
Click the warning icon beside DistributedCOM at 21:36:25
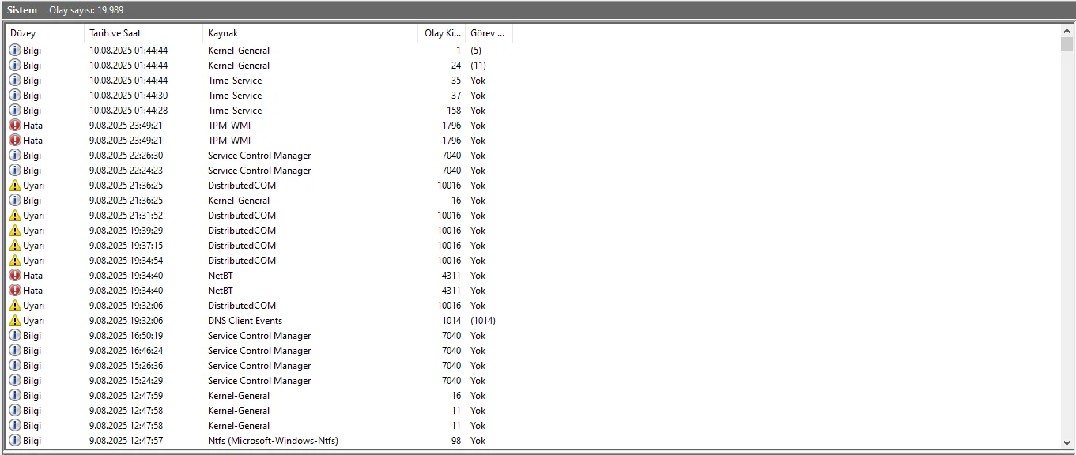tap(14, 185)
